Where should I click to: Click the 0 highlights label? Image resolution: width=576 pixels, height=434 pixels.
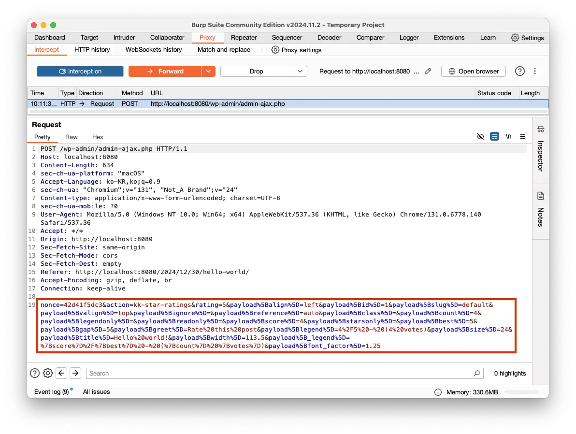pyautogui.click(x=510, y=374)
